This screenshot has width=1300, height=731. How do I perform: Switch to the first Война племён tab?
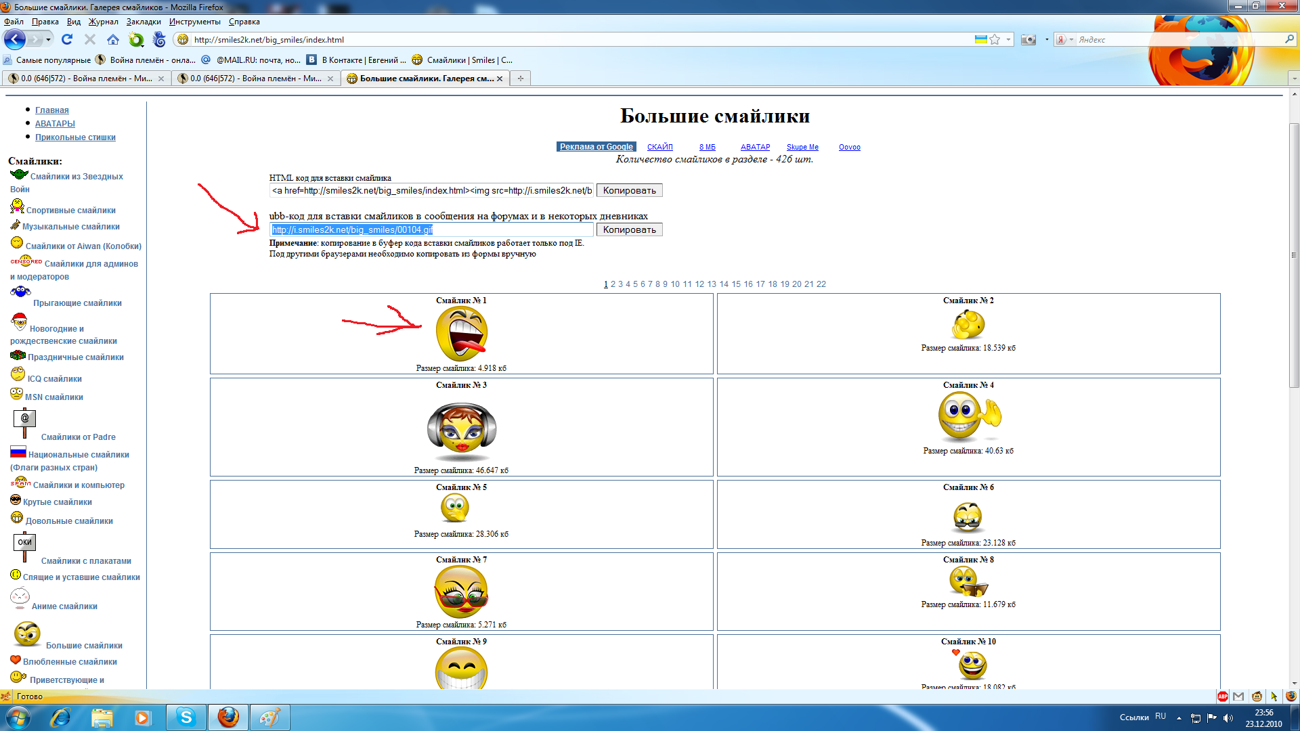[x=86, y=79]
